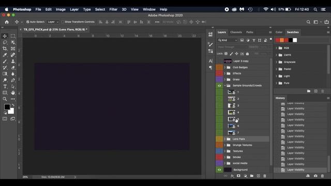Click layer 5 thumbnail in Sample Grounds
Screen dimensions: 331x186
(x=232, y=119)
